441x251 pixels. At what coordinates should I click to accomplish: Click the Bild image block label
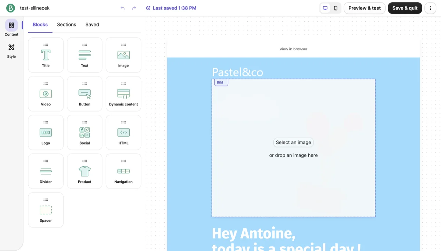click(221, 82)
